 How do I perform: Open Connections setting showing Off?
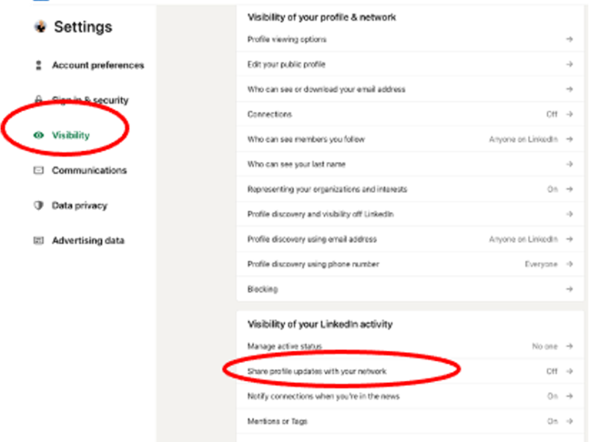410,114
